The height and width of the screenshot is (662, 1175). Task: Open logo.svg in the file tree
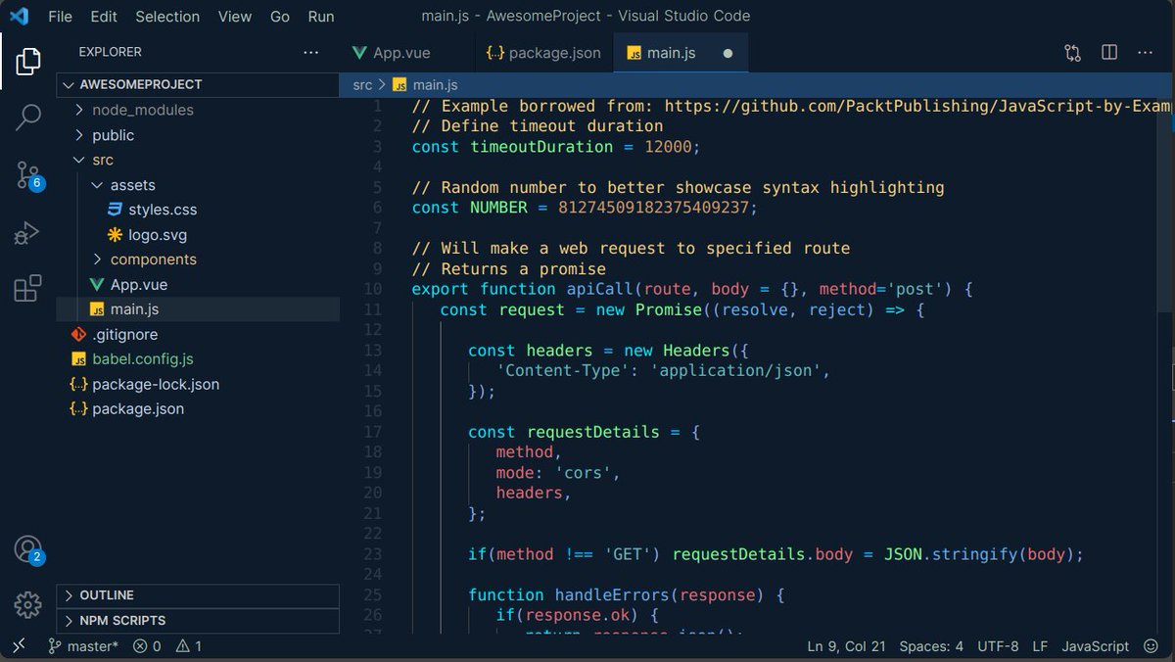[198, 235]
